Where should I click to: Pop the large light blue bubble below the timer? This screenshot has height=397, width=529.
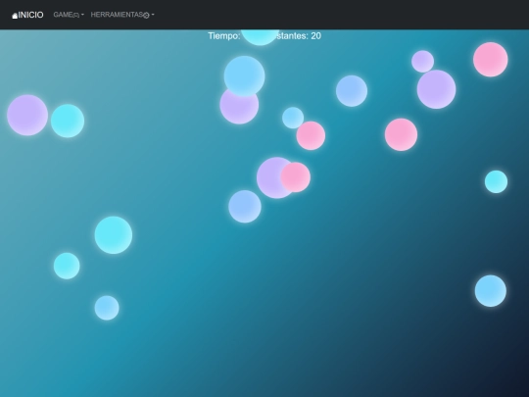click(x=244, y=76)
